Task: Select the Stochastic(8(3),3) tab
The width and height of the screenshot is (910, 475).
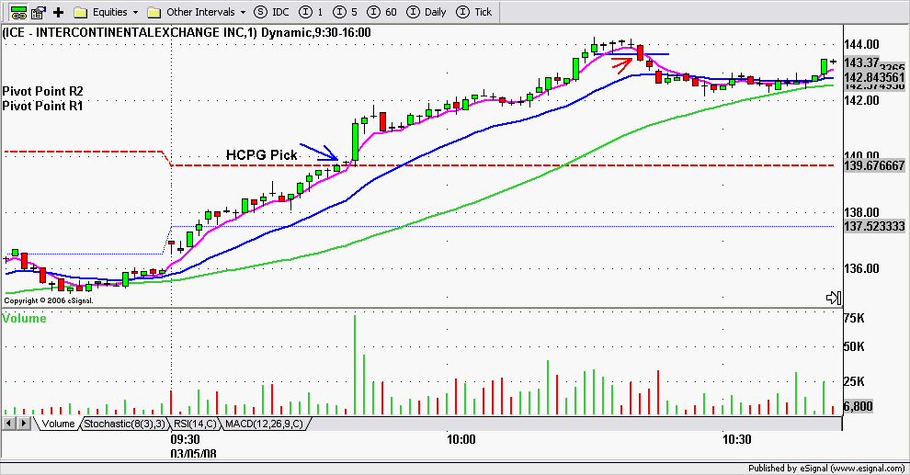Action: pos(125,424)
